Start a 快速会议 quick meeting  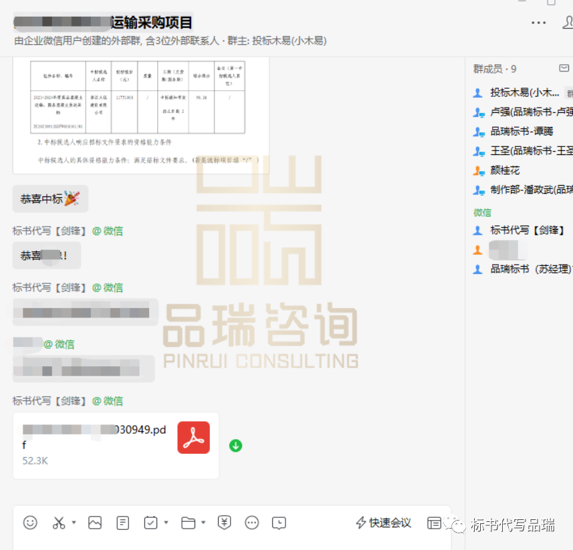(382, 523)
